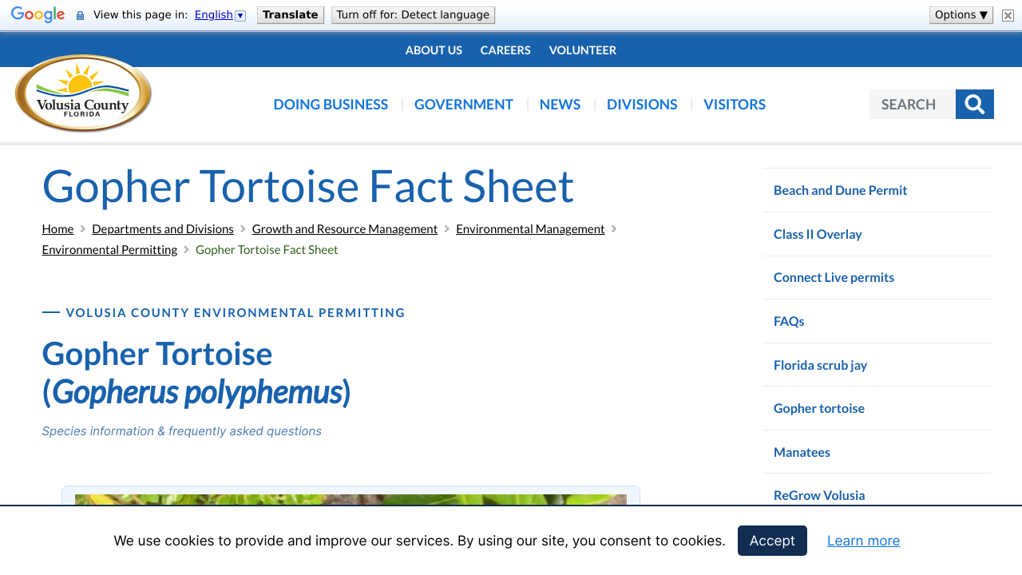Click the Google logo in translate bar
The image size is (1022, 575).
click(38, 15)
